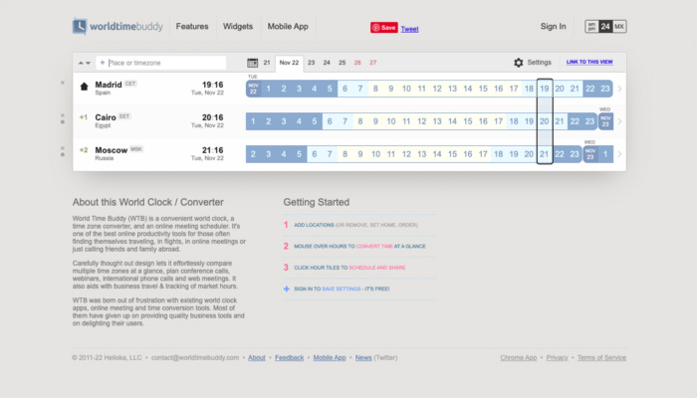Click Madrid's current time 19:16
Screen dimensions: 697x398
[212, 85]
